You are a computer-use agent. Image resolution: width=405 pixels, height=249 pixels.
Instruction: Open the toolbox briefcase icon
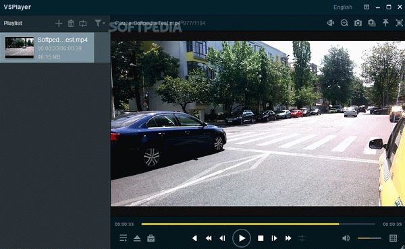point(151,238)
